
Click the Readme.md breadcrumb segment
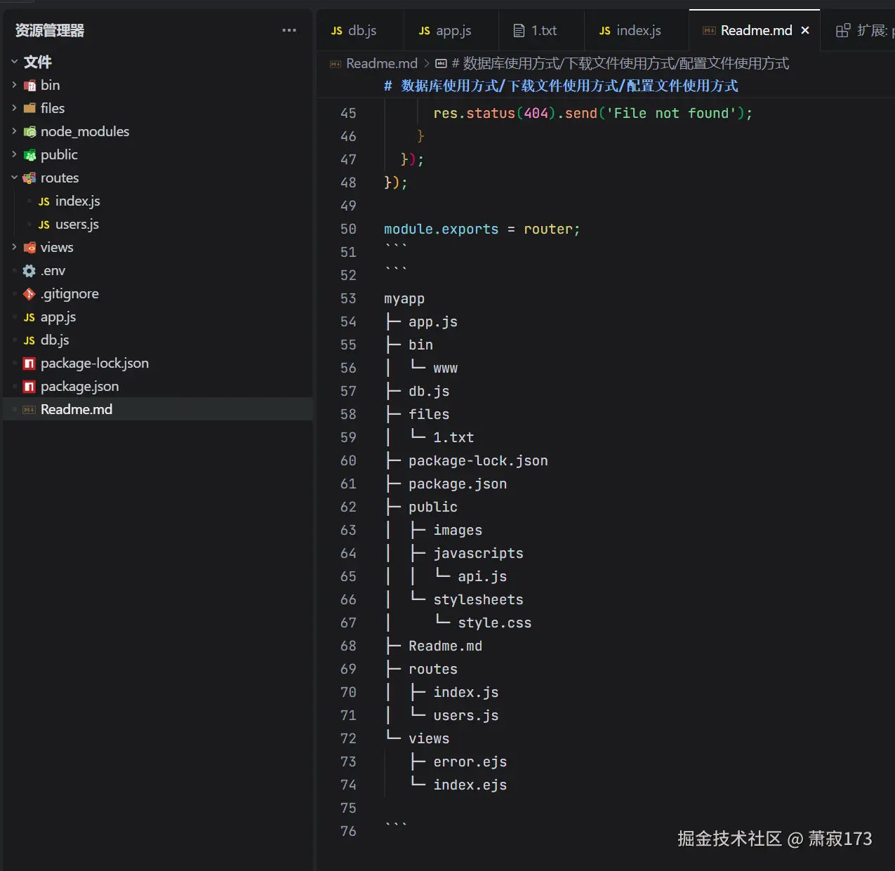click(x=381, y=64)
